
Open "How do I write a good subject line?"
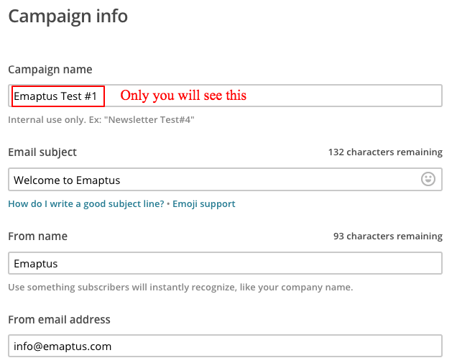tap(86, 203)
